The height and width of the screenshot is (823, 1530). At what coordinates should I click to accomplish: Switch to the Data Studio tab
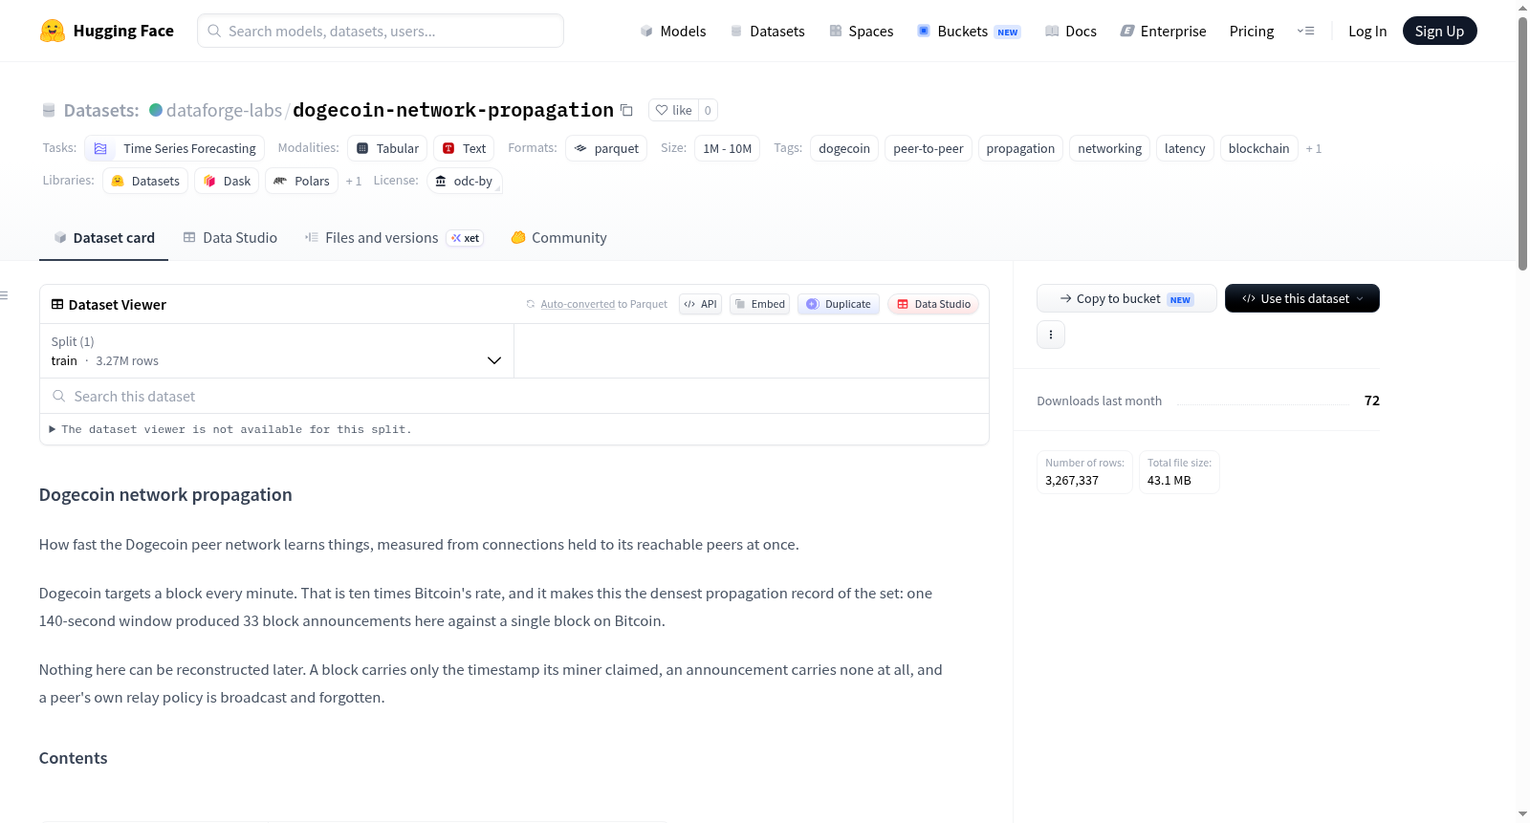(x=229, y=238)
